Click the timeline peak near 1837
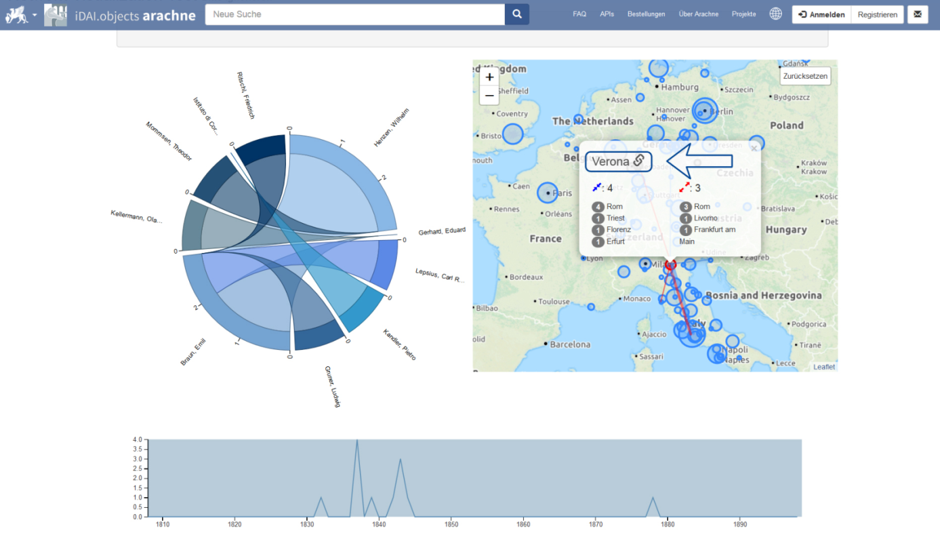The width and height of the screenshot is (940, 533). (357, 442)
